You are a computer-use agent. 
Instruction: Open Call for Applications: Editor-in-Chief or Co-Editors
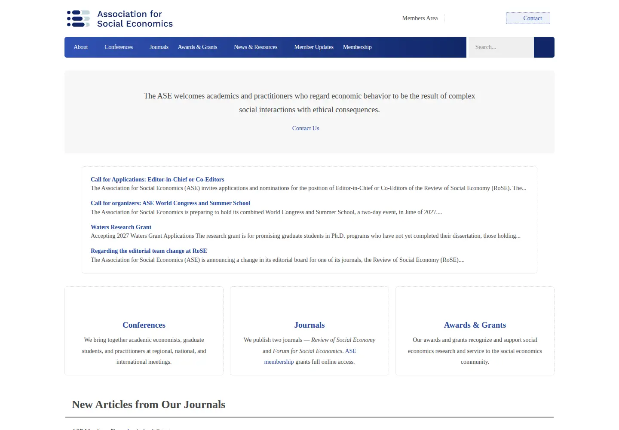coord(157,180)
